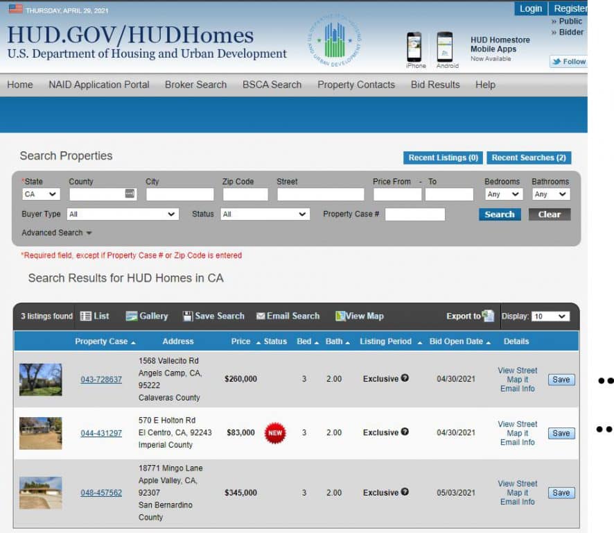The image size is (614, 533).
Task: Open the Android mobile app icon
Action: (x=444, y=46)
